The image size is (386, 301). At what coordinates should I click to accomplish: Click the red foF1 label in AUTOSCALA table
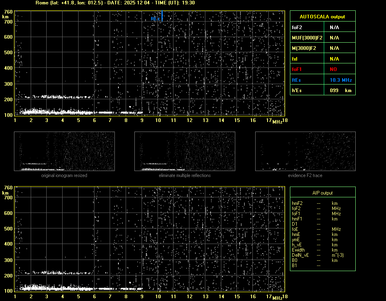click(297, 69)
